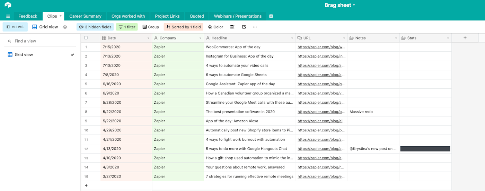This screenshot has height=191, width=485.
Task: Open the hamburger tables menu
Action: coord(8,16)
